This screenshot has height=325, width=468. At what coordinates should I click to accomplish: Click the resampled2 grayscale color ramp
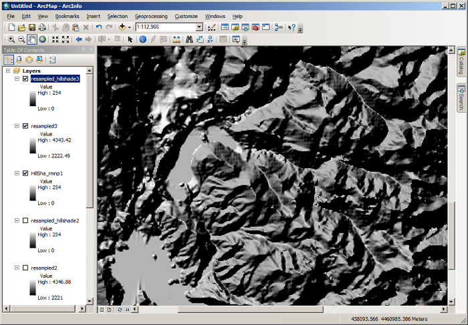point(33,288)
